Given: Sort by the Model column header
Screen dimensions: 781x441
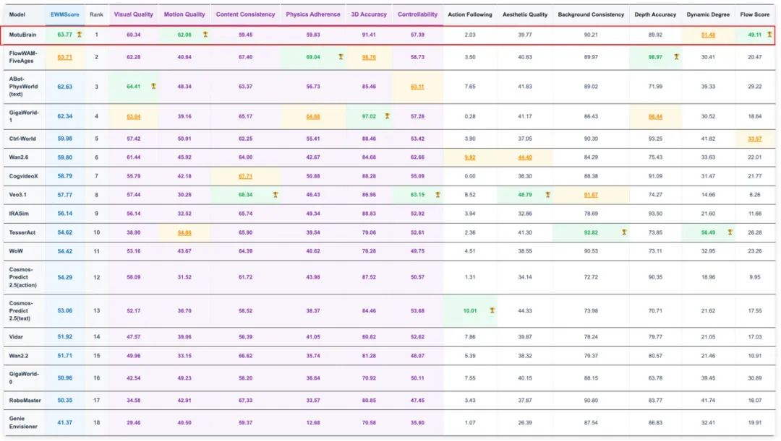Looking at the screenshot, I should 17,14.
